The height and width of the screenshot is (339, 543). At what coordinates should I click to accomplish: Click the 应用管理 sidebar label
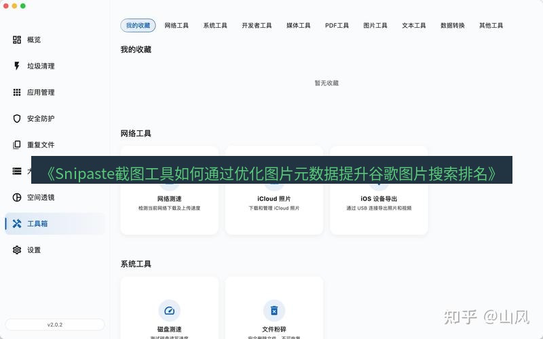tap(41, 92)
